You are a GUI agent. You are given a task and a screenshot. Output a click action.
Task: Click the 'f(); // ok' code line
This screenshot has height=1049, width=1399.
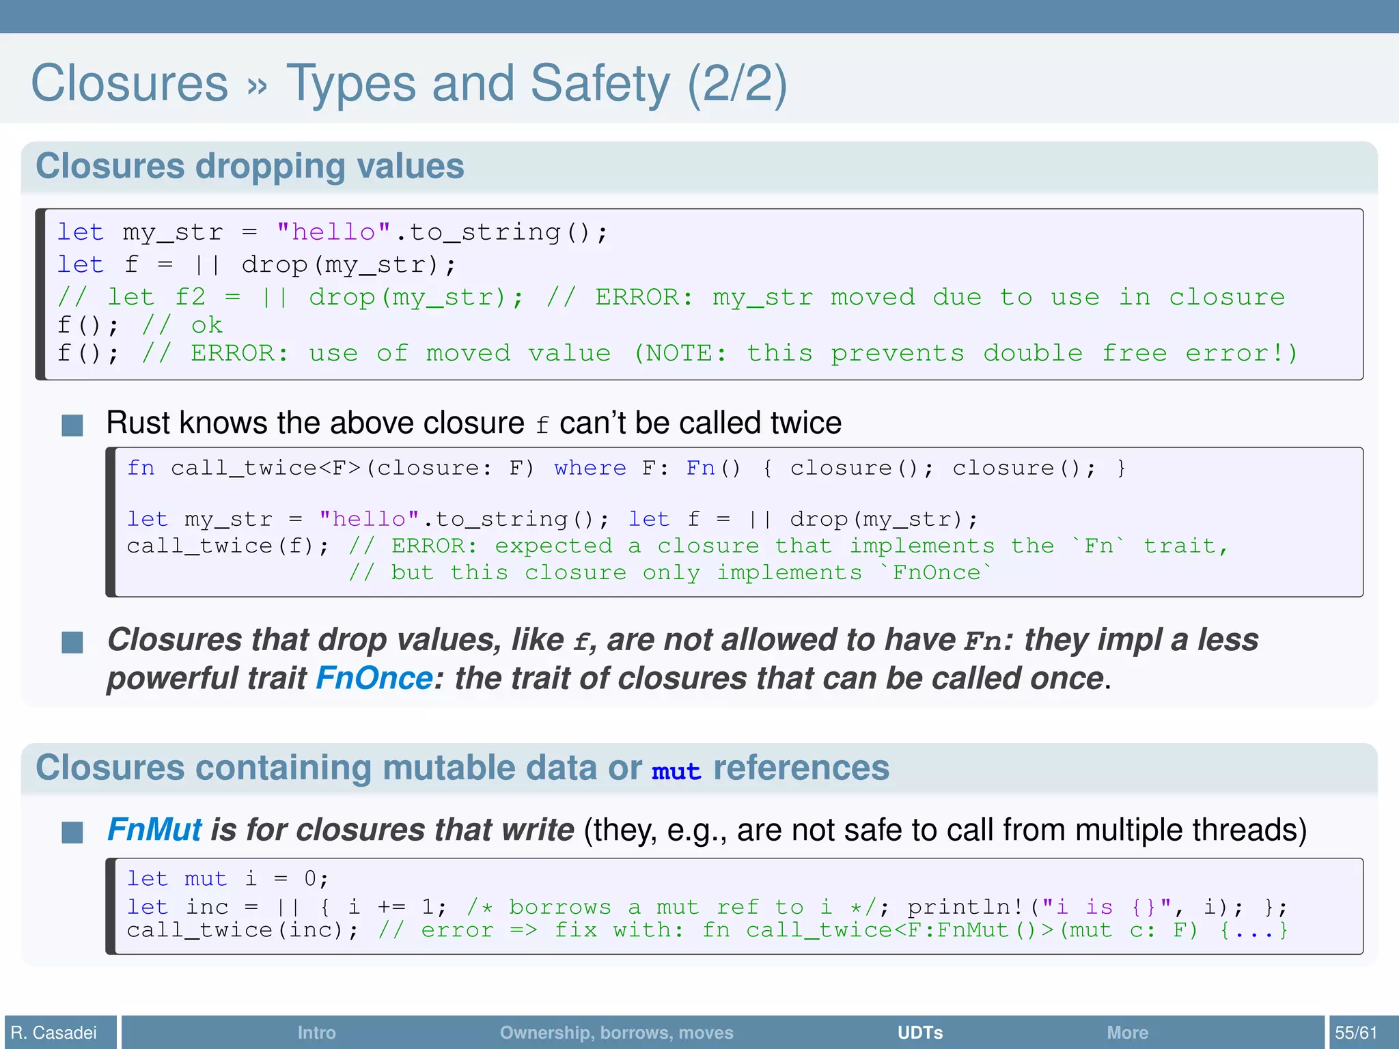click(140, 325)
